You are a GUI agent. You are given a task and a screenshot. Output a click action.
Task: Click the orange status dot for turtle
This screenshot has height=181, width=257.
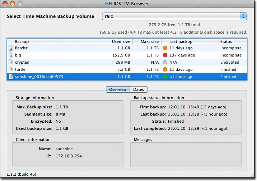click(165, 69)
